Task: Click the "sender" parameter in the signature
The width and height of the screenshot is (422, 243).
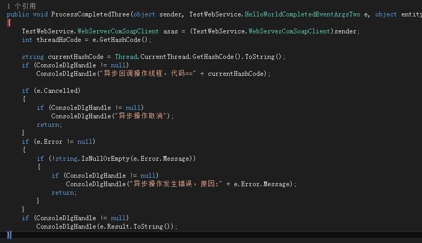Action: tap(171, 14)
